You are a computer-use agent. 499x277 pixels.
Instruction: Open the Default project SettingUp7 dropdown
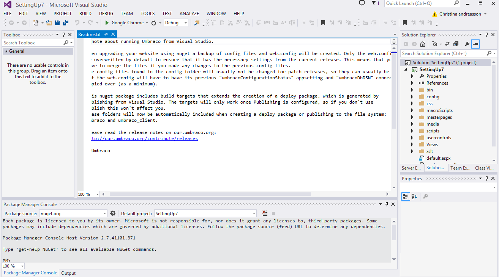[254, 214]
